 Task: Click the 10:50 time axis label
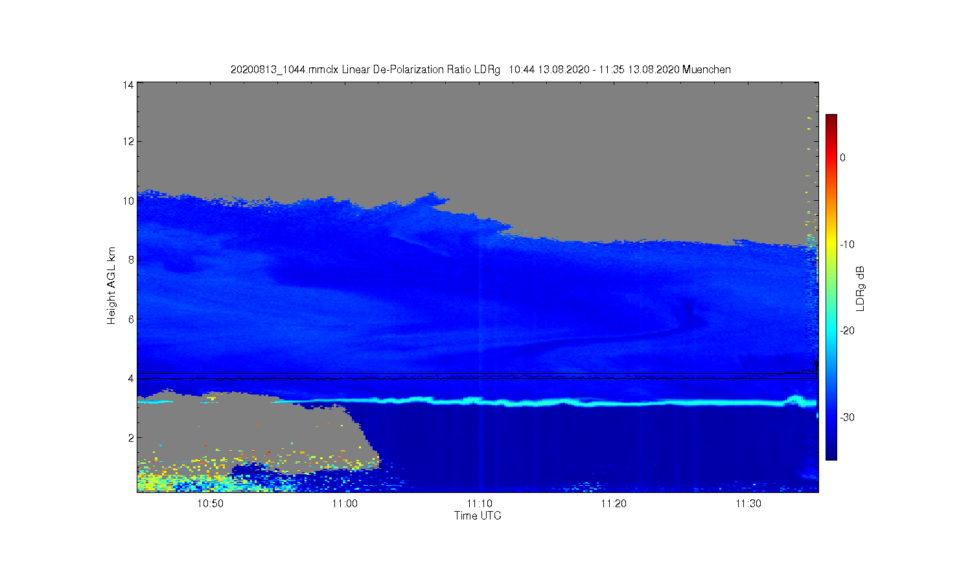click(211, 503)
